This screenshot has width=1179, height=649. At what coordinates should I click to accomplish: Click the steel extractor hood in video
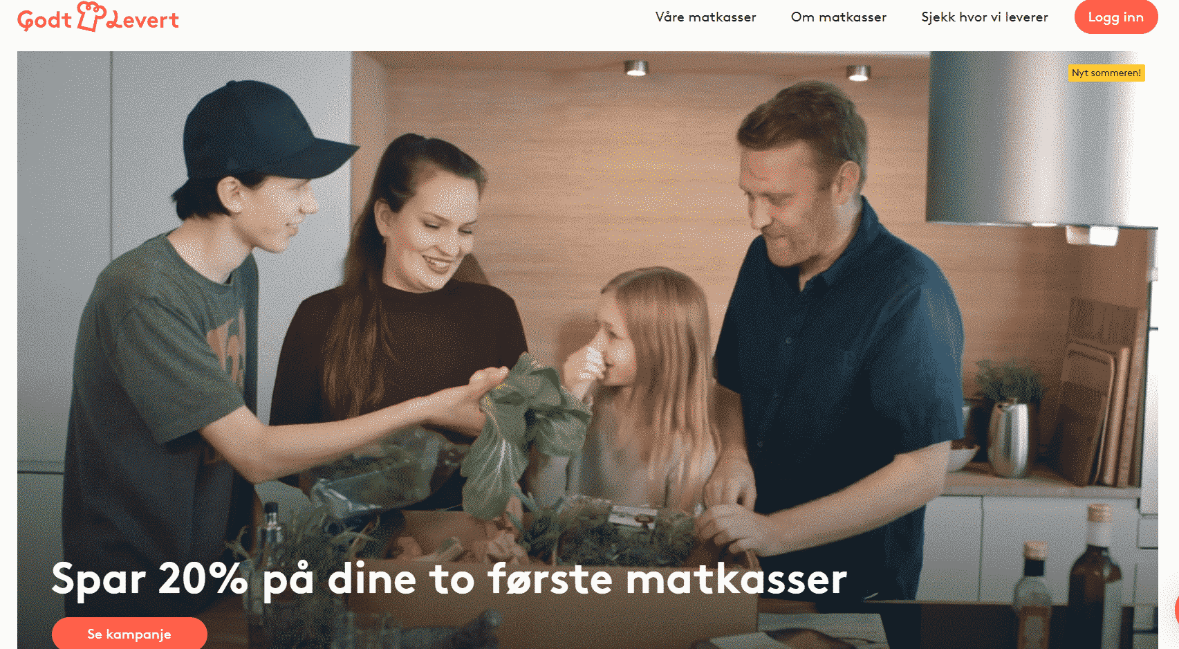tap(1037, 138)
